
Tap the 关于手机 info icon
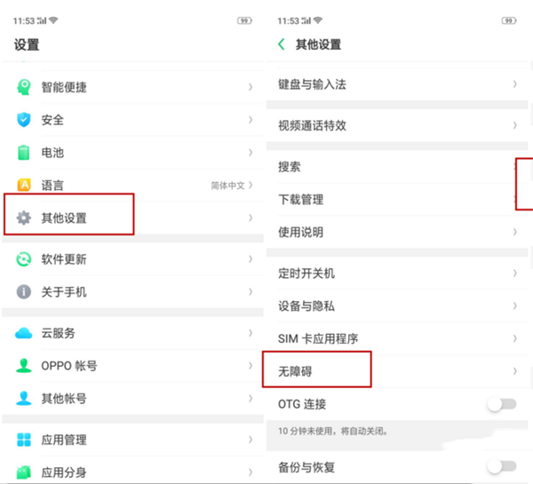[24, 292]
